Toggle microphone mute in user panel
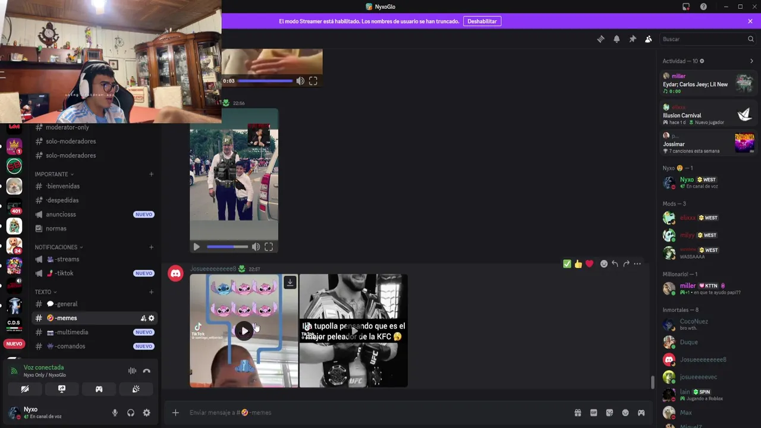The height and width of the screenshot is (428, 761). [x=115, y=413]
